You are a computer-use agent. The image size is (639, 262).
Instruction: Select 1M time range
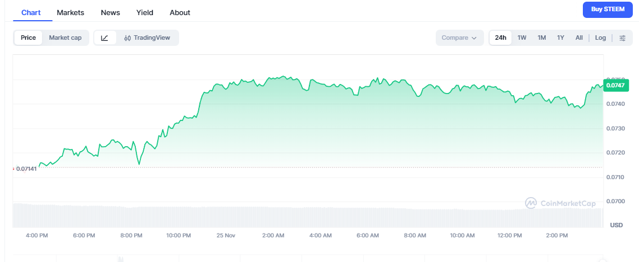[542, 38]
